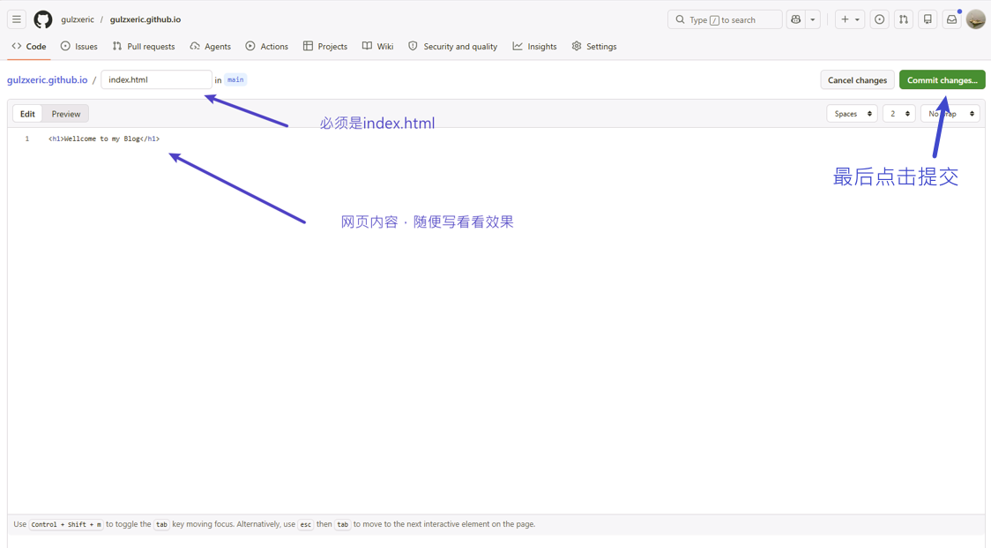Viewport: 991px width, 548px height.
Task: Open the Insights tab
Action: pos(534,46)
